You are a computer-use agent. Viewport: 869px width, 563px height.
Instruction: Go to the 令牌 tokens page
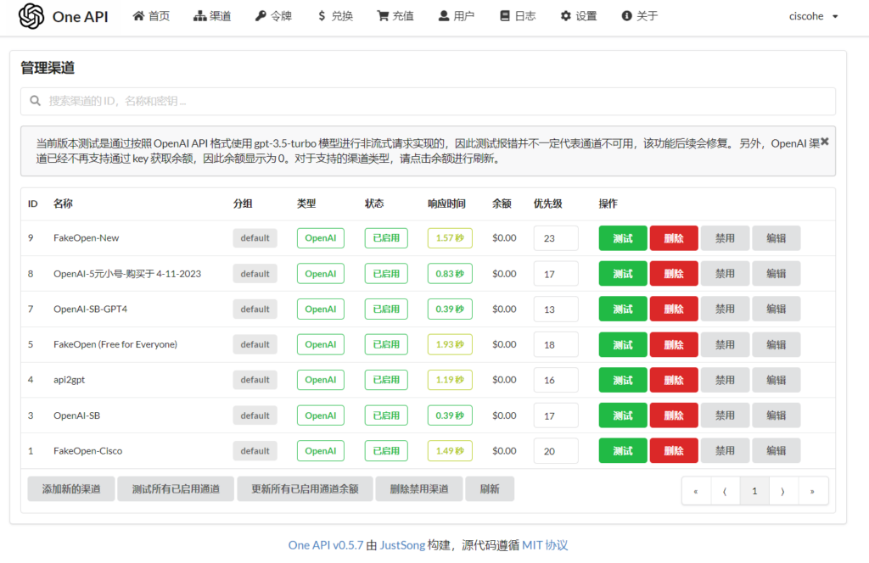pos(273,16)
